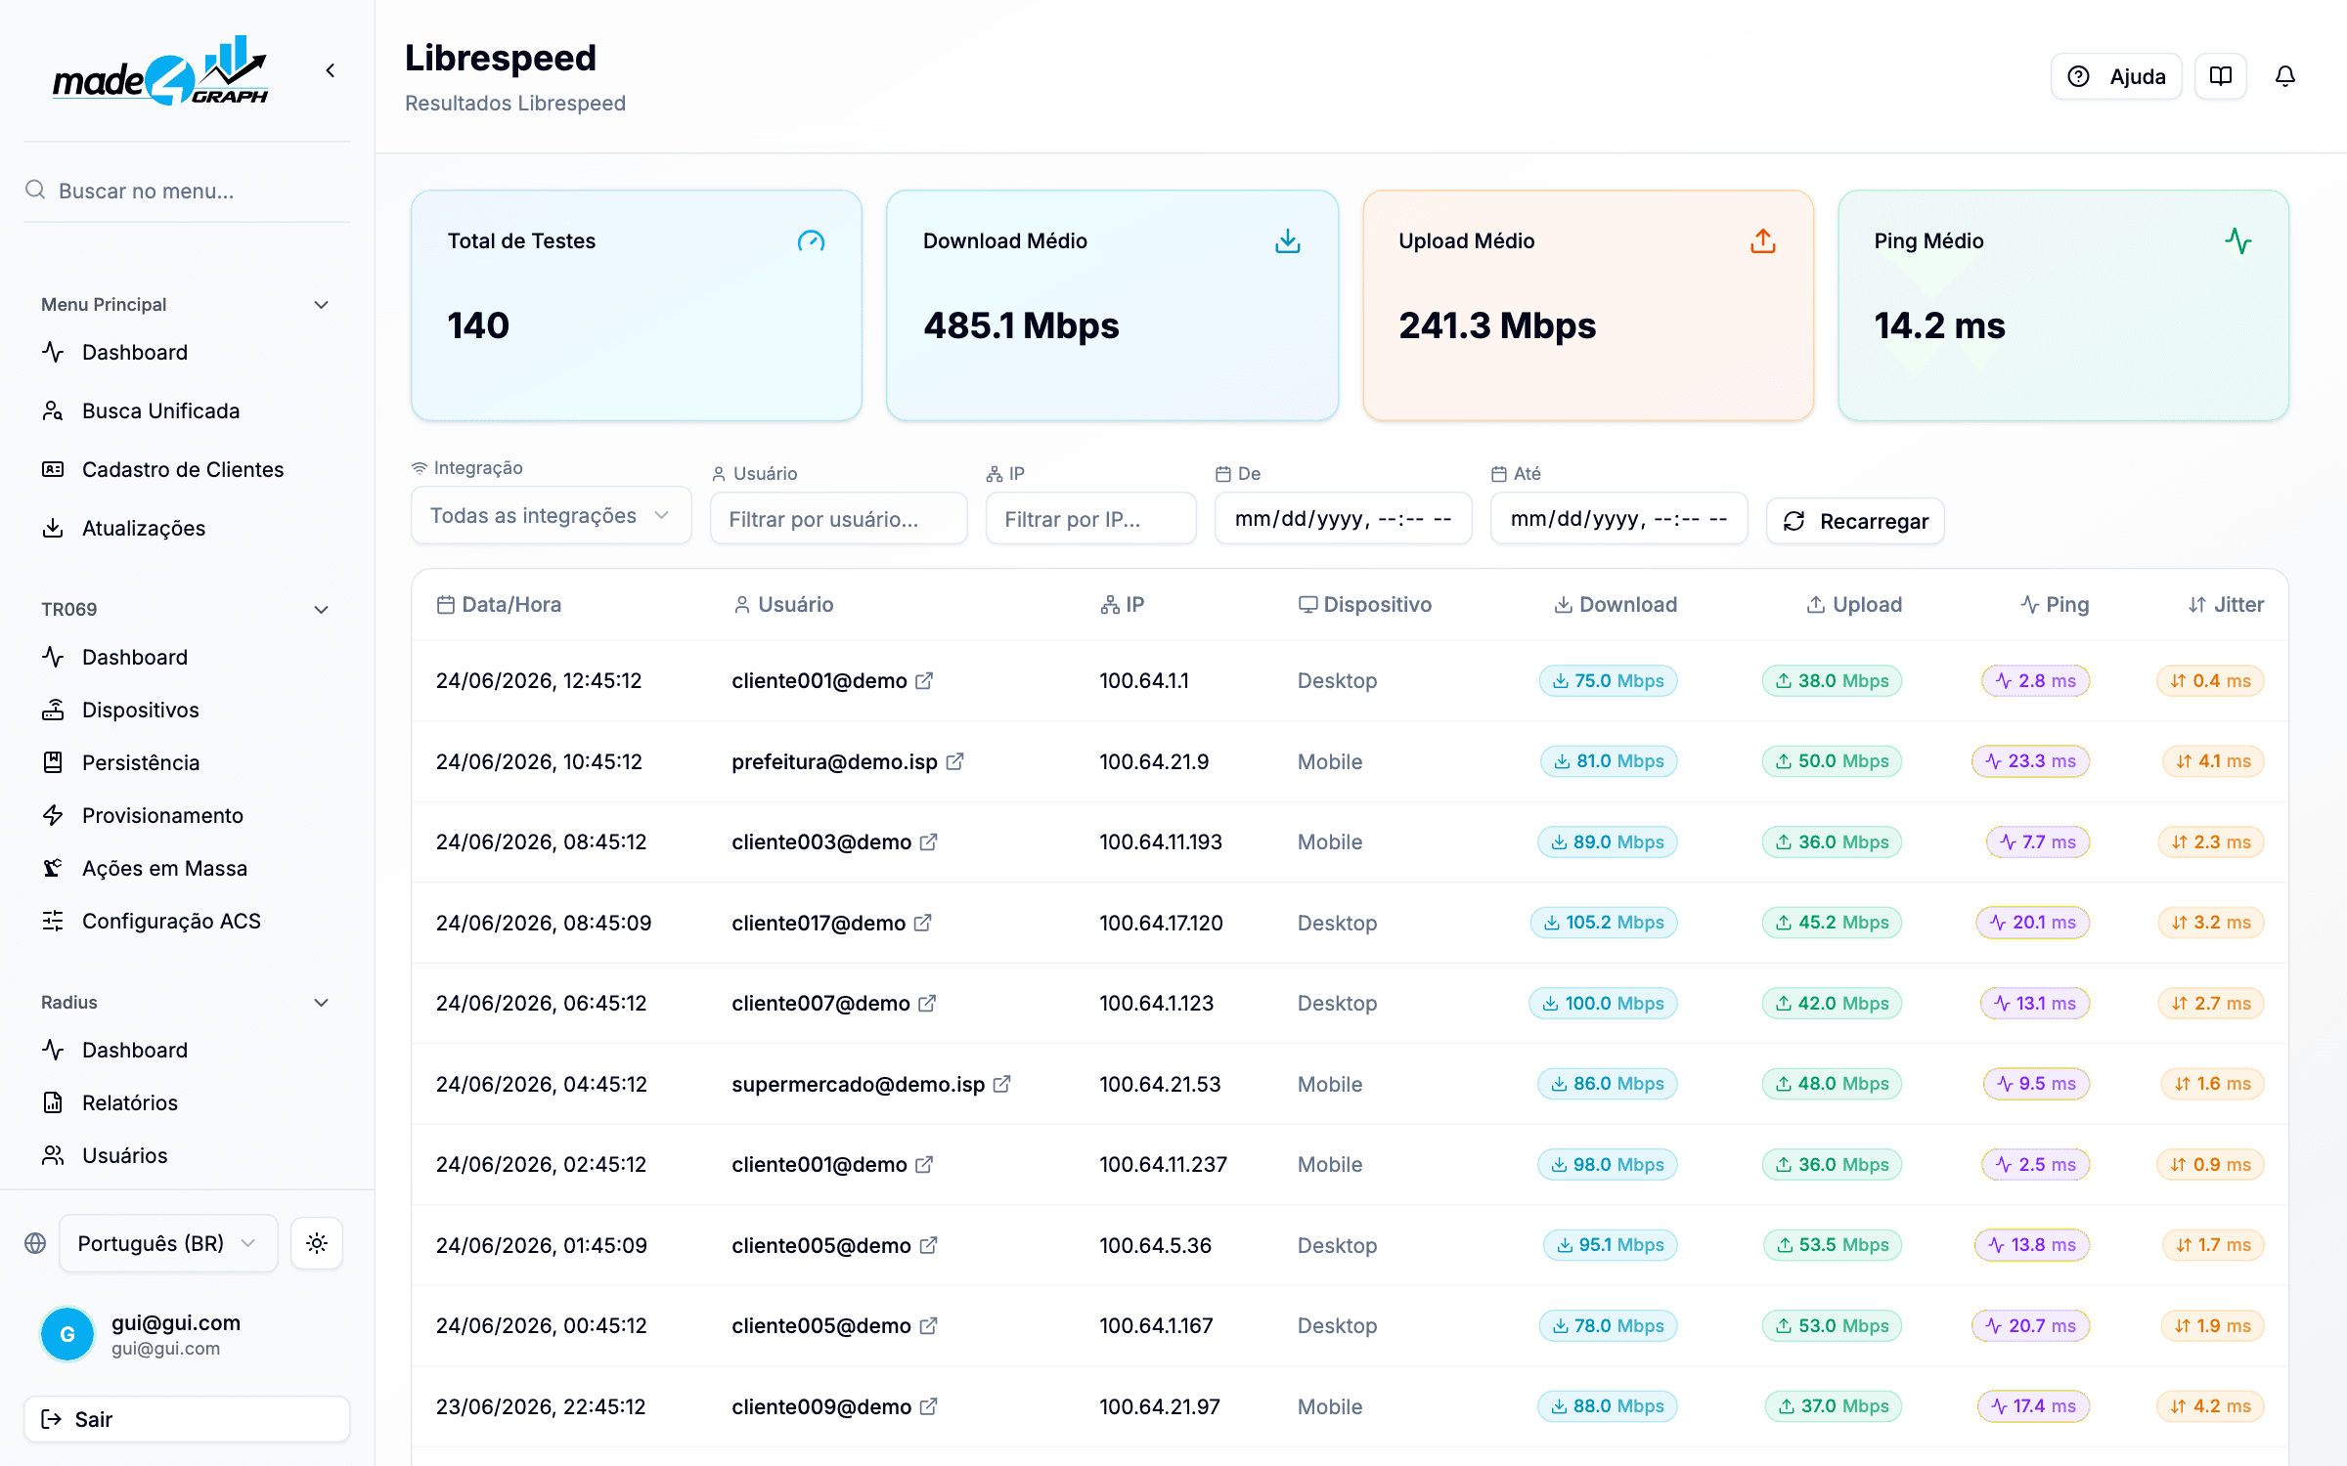Toggle the light/dark theme sun icon
This screenshot has width=2347, height=1466.
tap(316, 1243)
